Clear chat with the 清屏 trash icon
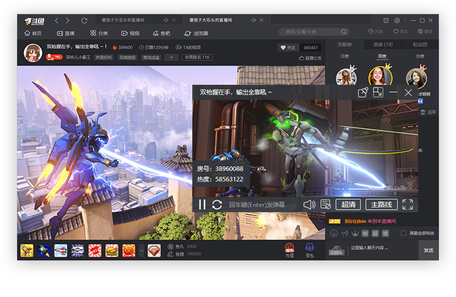This screenshot has height=297, width=456. (428, 112)
